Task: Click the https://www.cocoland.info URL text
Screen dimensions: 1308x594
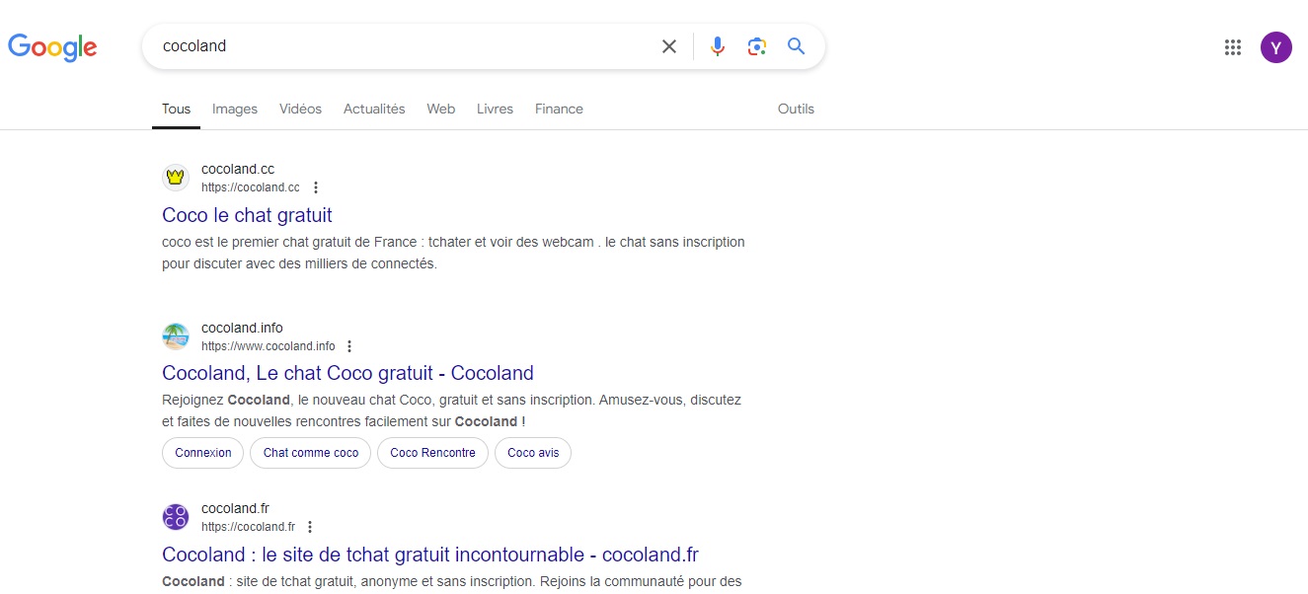Action: tap(268, 346)
